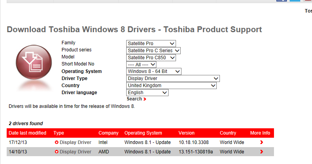Expand the Driver language dropdown
Image resolution: width=312 pixels, height=164 pixels.
[147, 93]
